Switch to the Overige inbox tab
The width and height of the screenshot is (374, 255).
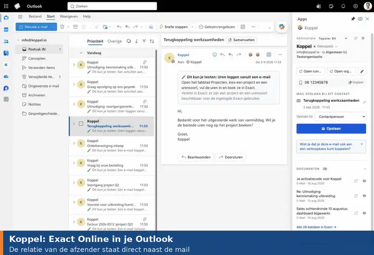coord(114,41)
